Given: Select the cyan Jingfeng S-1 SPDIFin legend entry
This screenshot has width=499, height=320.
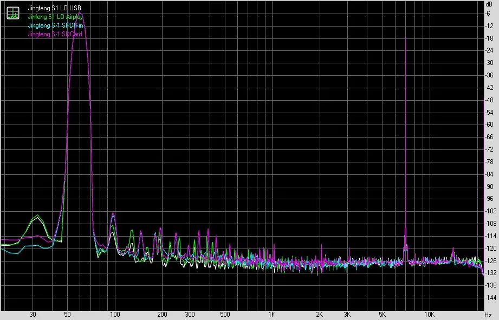Looking at the screenshot, I should pyautogui.click(x=55, y=25).
